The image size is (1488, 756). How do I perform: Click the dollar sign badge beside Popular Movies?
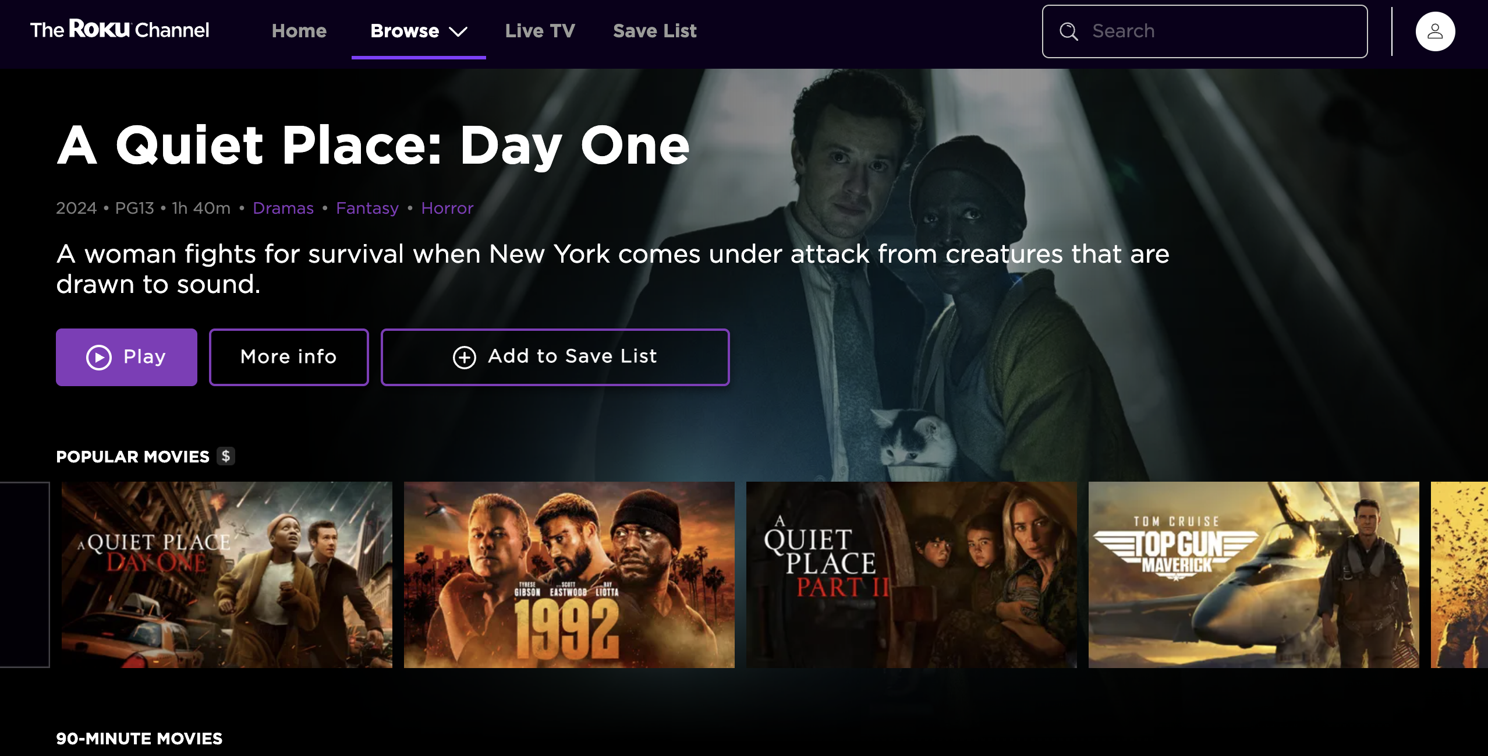click(x=226, y=456)
